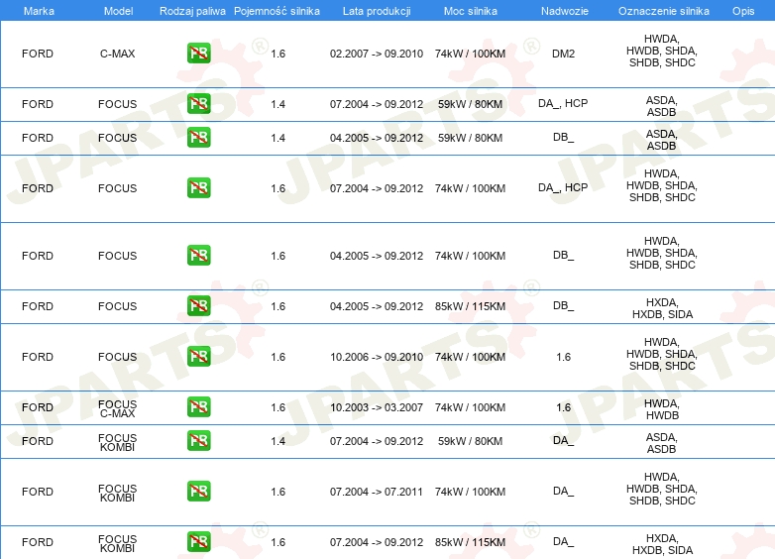775x559 pixels.
Task: Click the Rodzaj paliwa column header
Action: 192,10
